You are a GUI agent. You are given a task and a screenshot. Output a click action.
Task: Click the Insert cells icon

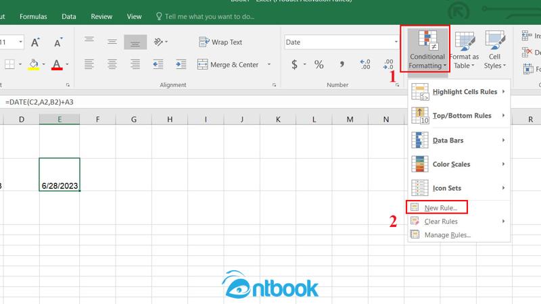pos(527,36)
